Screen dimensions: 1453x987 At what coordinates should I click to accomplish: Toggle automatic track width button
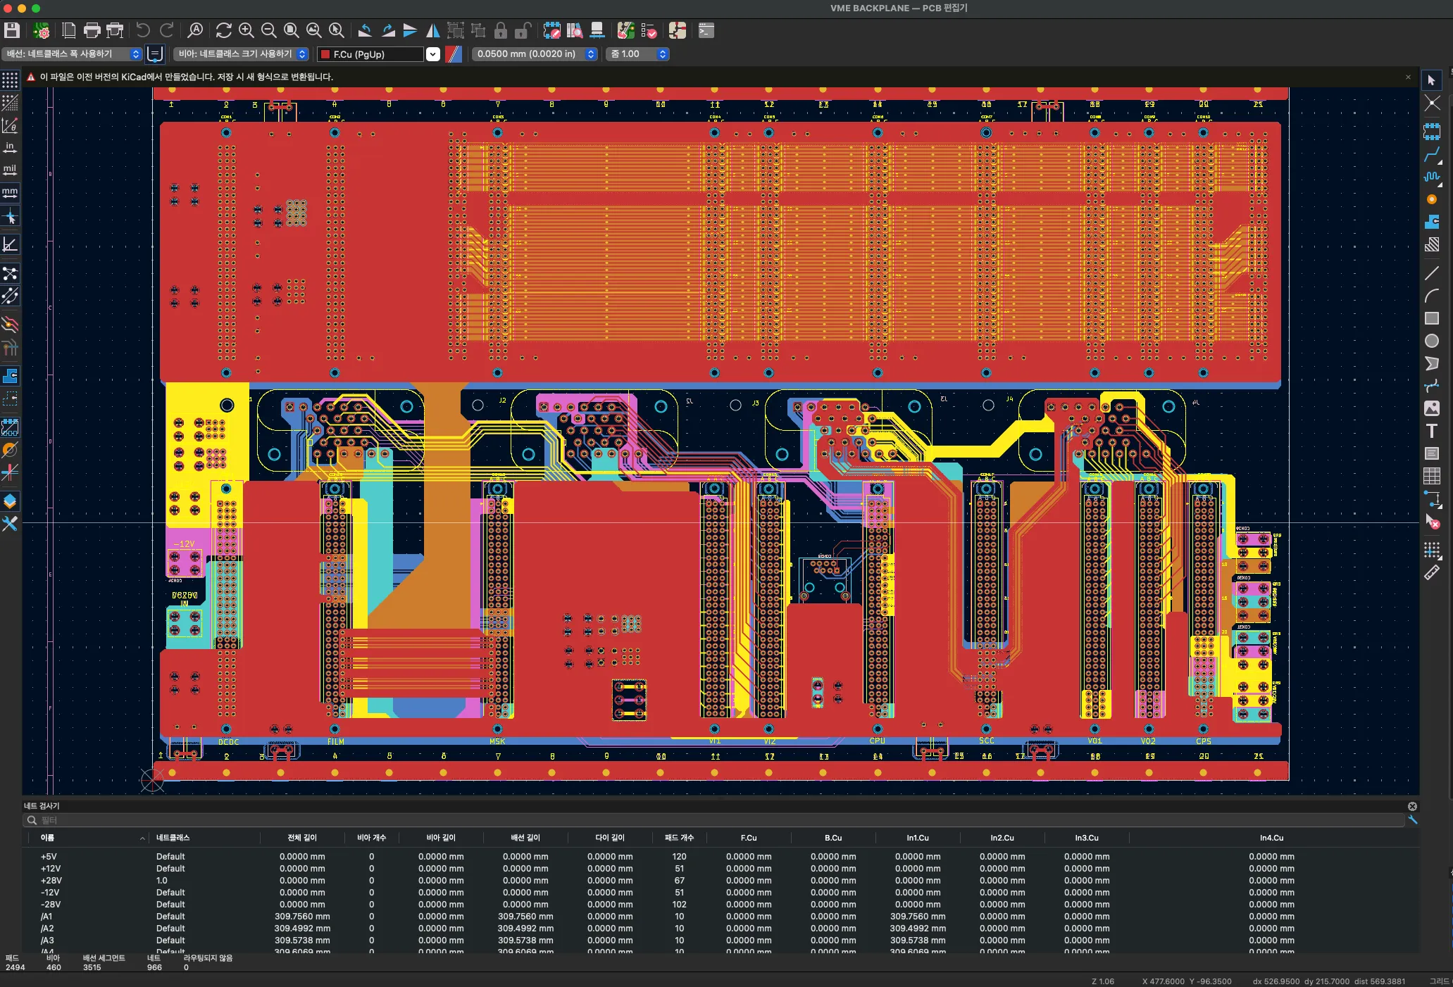[x=155, y=54]
